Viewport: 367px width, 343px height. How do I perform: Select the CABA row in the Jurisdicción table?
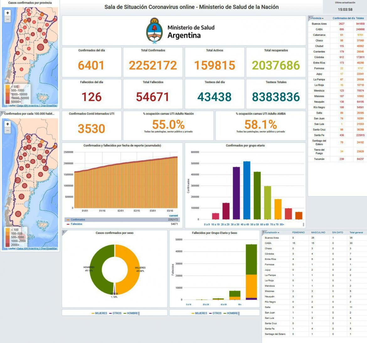314,243
